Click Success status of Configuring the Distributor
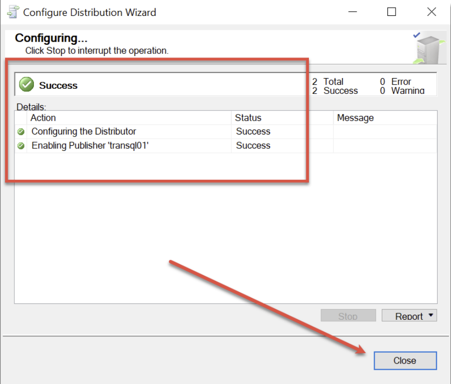This screenshot has height=384, width=451. (253, 131)
